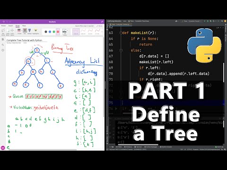
Task: Open the Ink Colour picker
Action: [65, 32]
